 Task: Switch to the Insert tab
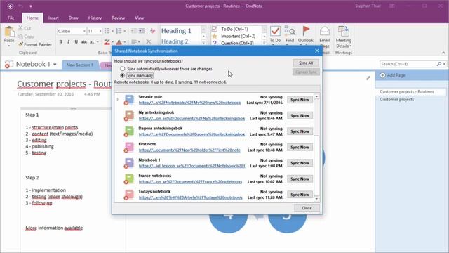[x=53, y=18]
